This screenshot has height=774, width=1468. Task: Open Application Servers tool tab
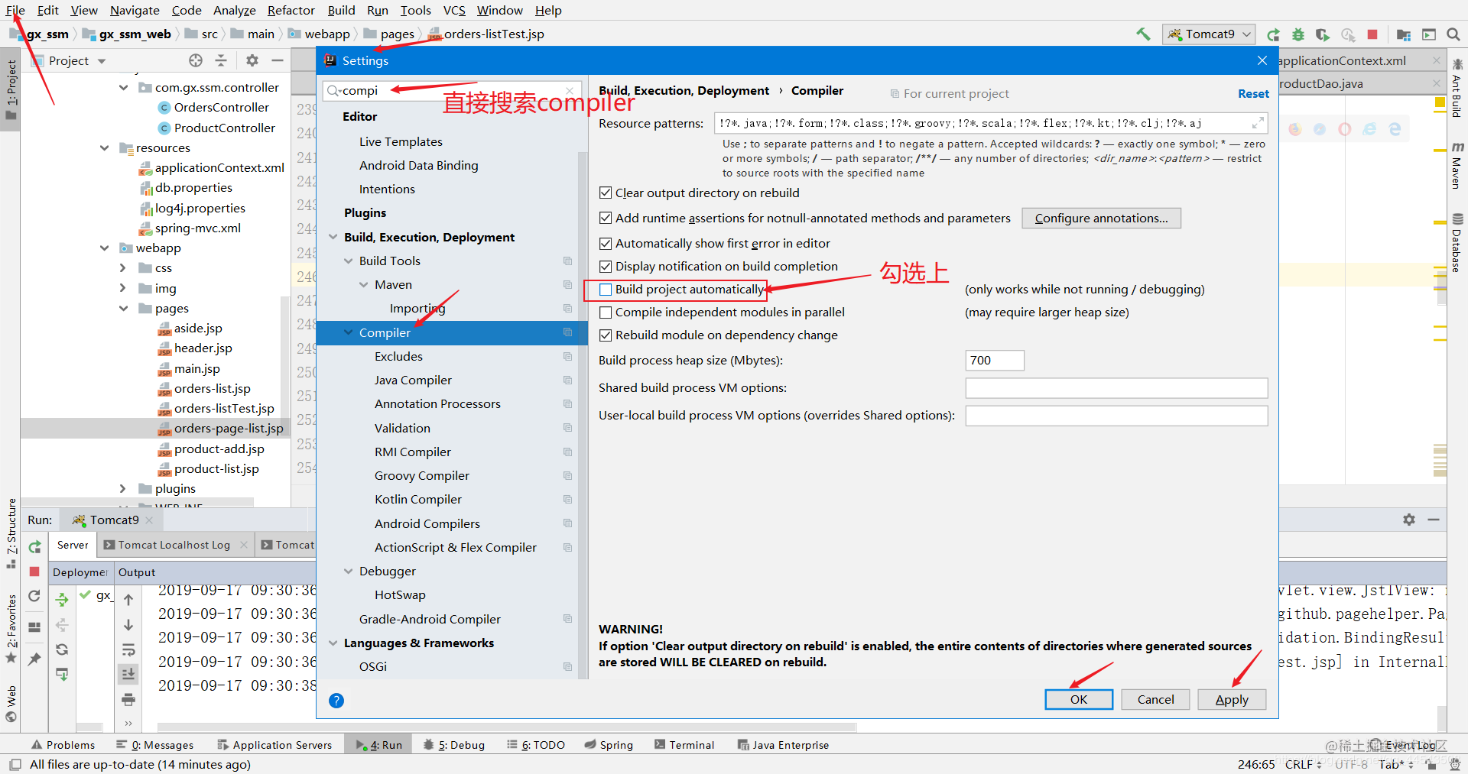pyautogui.click(x=274, y=745)
